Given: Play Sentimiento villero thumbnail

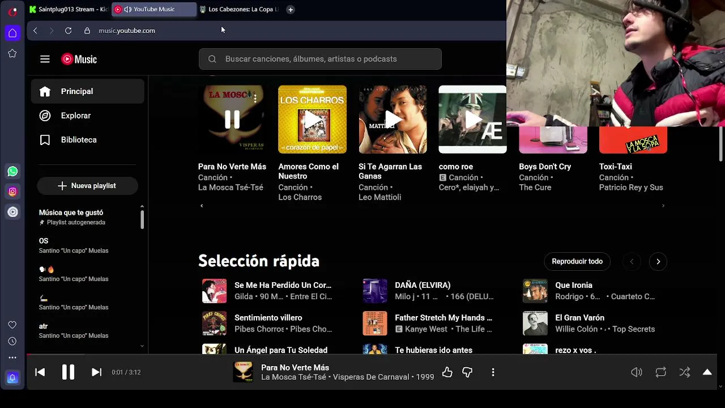Looking at the screenshot, I should coord(214,324).
